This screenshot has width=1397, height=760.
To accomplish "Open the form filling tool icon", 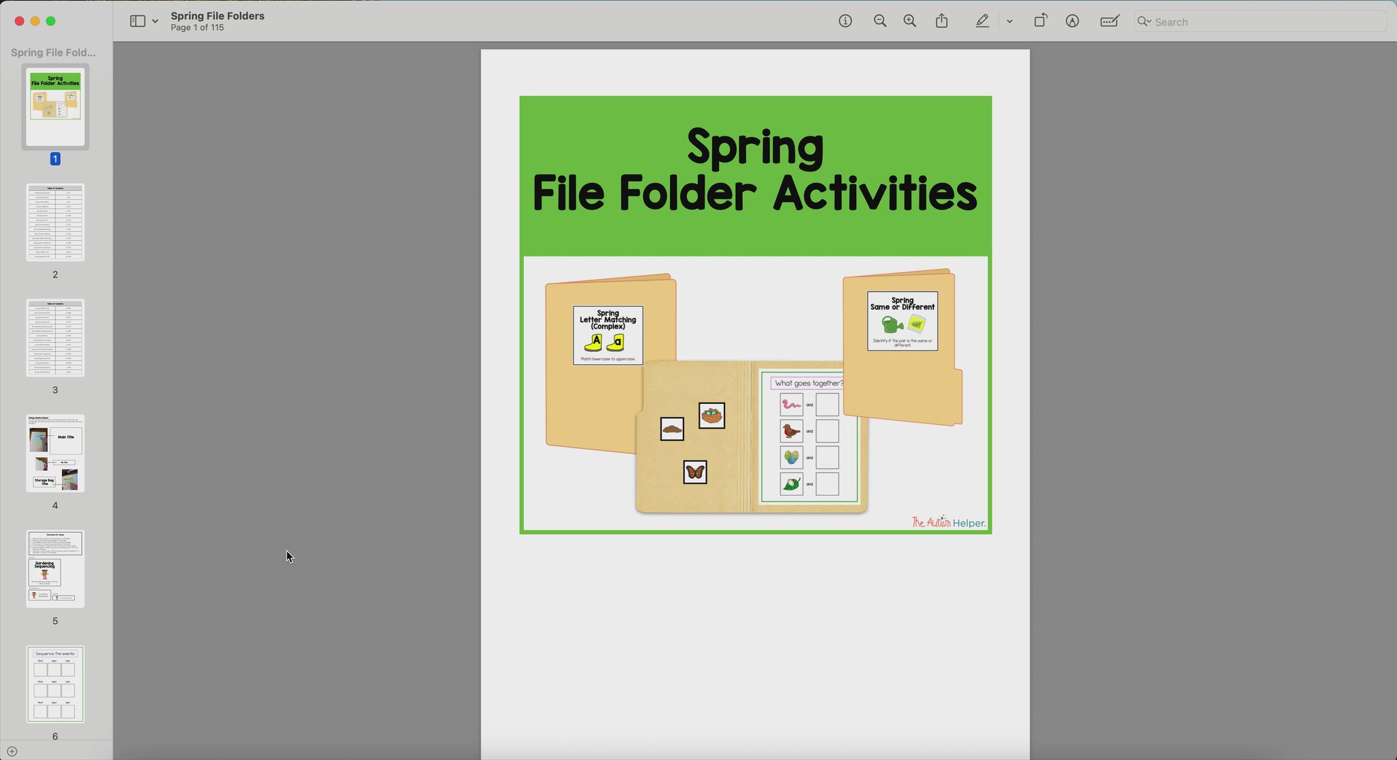I will (x=1110, y=21).
